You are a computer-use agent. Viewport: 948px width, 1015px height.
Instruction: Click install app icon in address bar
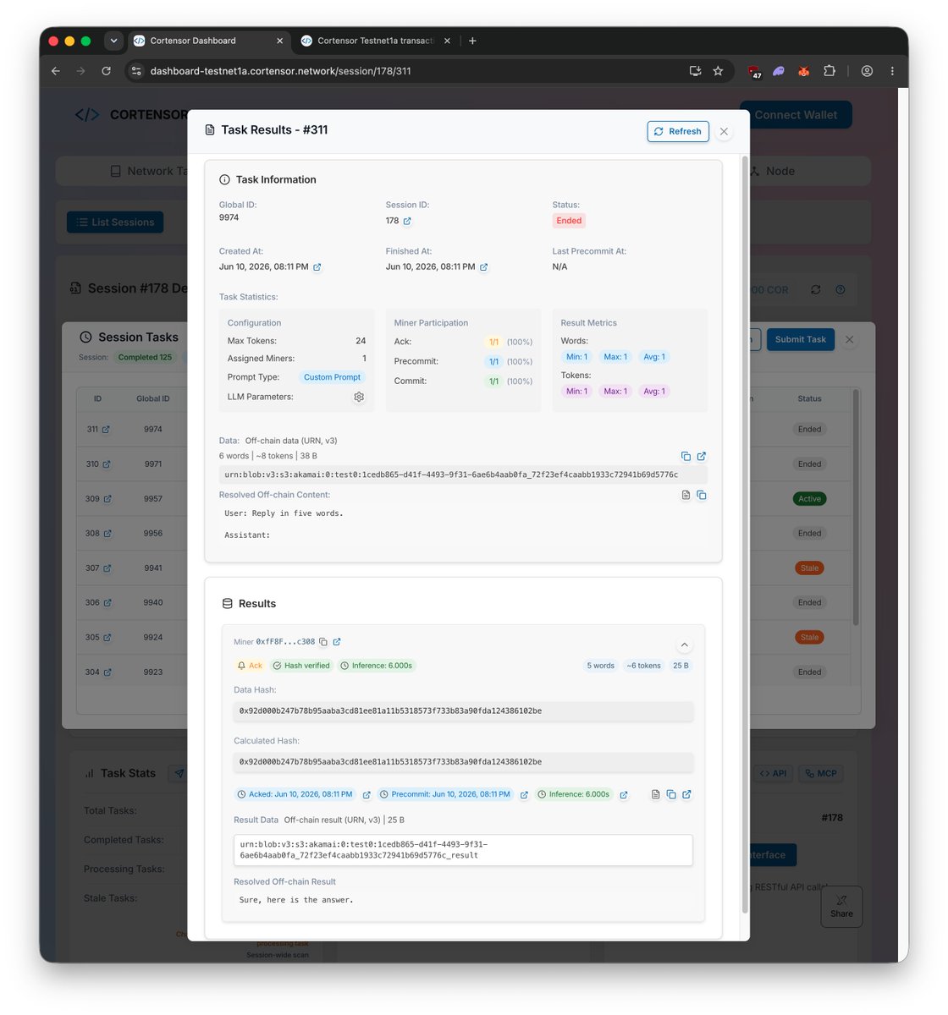tap(695, 71)
